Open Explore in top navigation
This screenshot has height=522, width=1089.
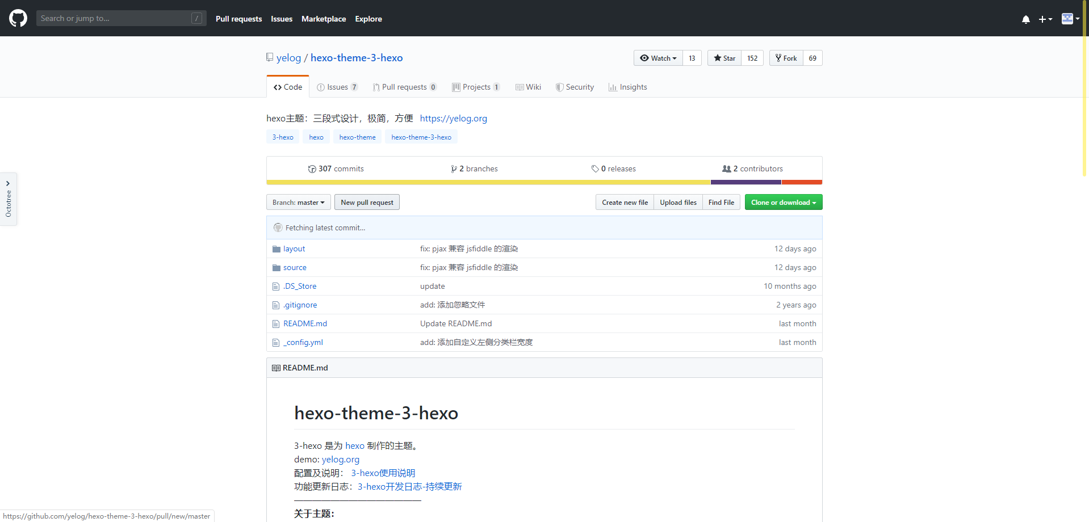click(x=368, y=19)
